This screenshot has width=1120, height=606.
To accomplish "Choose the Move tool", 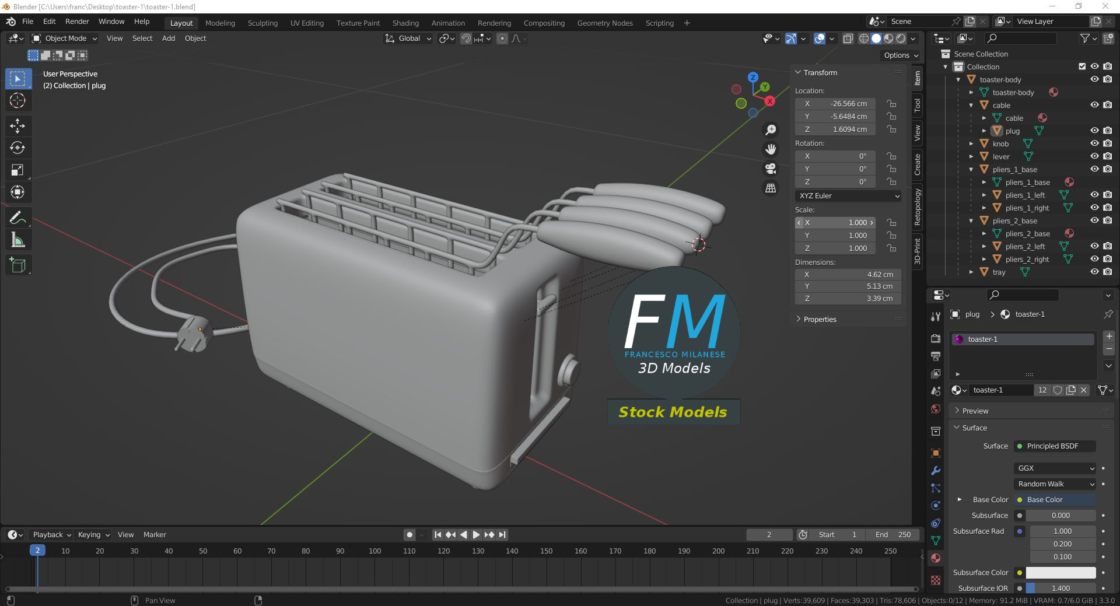I will pyautogui.click(x=17, y=125).
